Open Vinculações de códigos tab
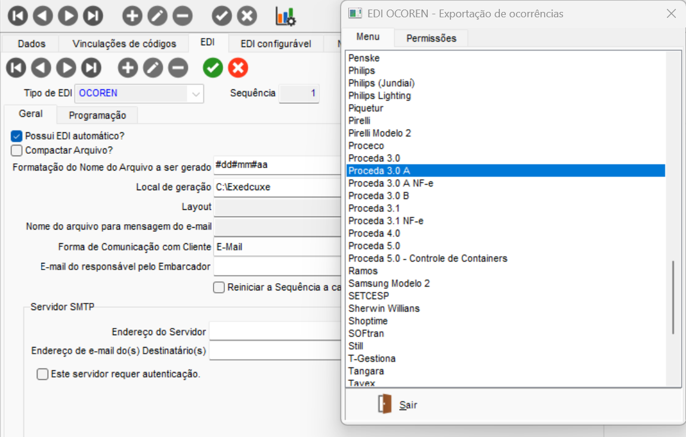The height and width of the screenshot is (437, 686). [124, 44]
